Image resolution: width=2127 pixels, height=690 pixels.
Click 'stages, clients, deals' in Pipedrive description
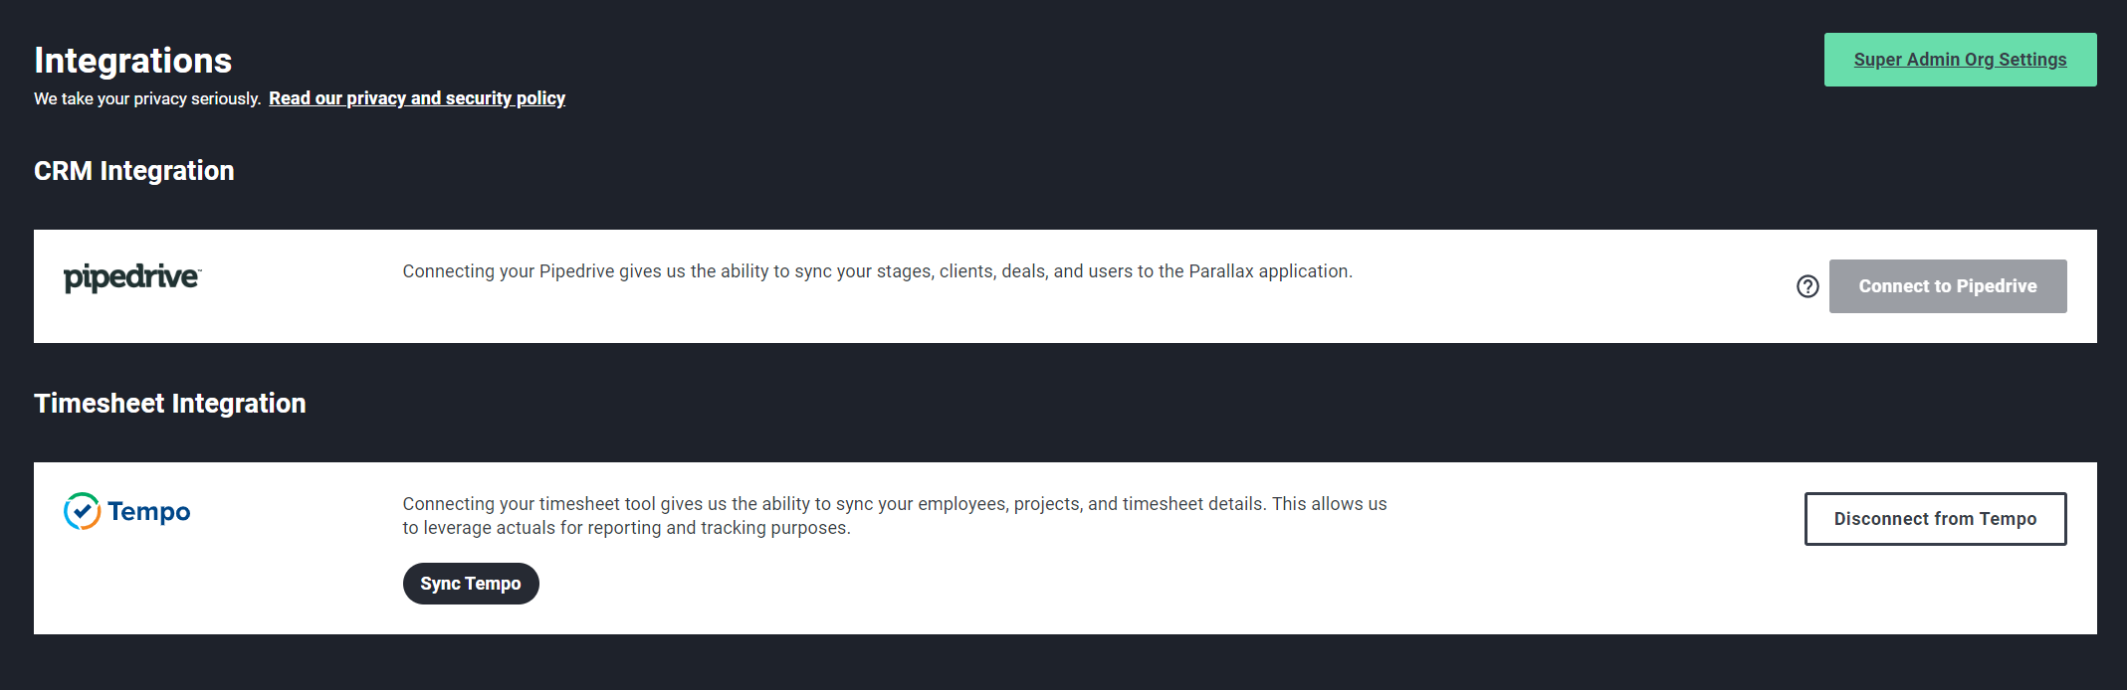click(x=960, y=271)
